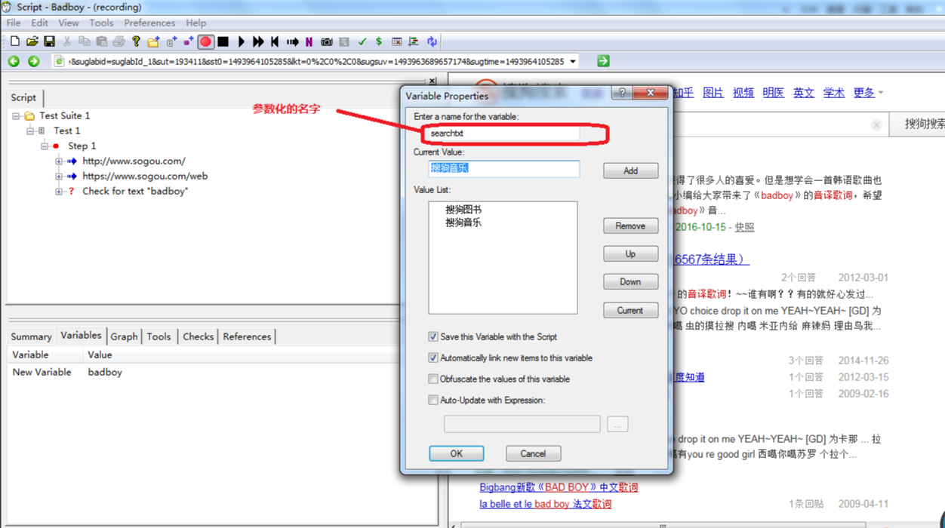The width and height of the screenshot is (945, 528).
Task: Click the green Back navigation arrow
Action: 14,61
